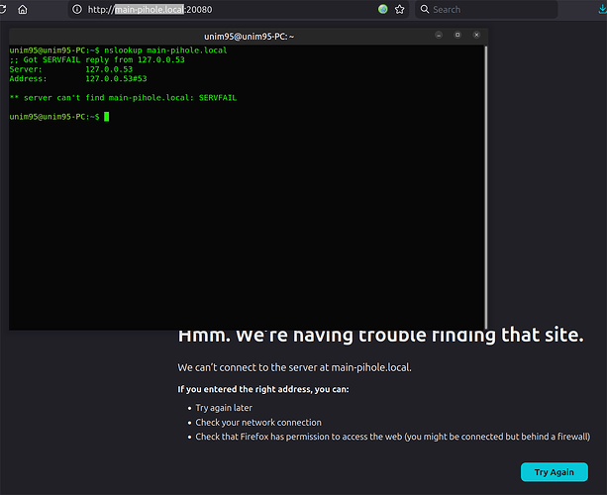
Task: Click the Try Again button
Action: (x=554, y=472)
